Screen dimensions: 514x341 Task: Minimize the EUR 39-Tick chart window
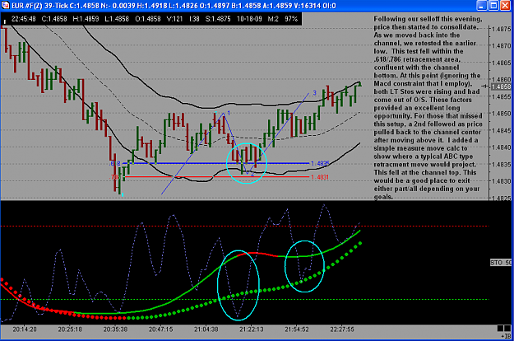(482, 5)
